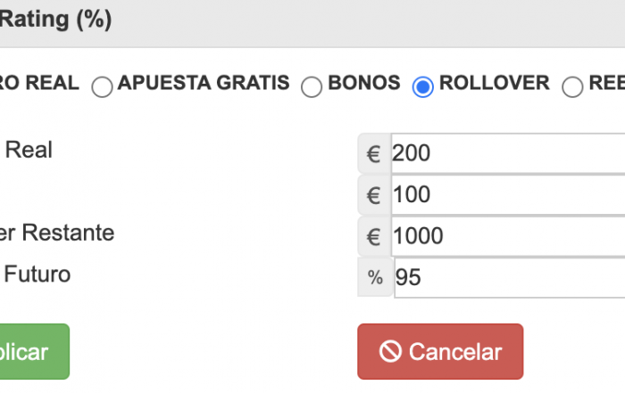Viewport: 625px width, 393px height.
Task: Click the euro symbol beside the 100 field
Action: pos(373,195)
